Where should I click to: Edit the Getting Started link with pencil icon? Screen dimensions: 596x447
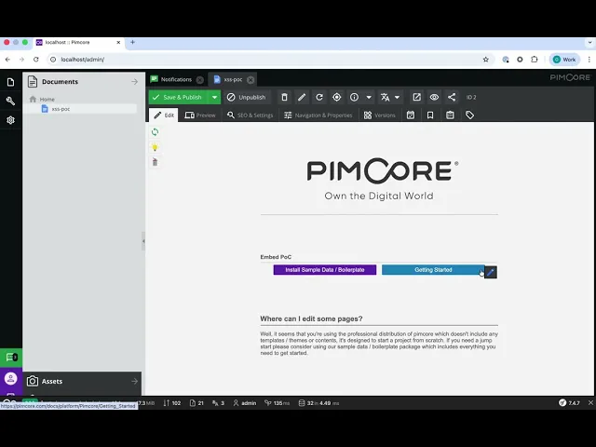click(x=491, y=272)
